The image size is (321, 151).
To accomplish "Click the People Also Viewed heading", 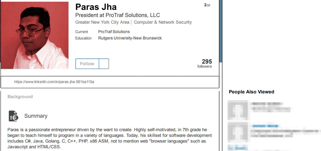I will [252, 92].
